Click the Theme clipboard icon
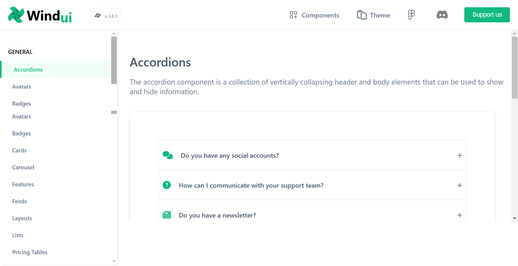Screen dimensions: 518x266 pos(362,15)
